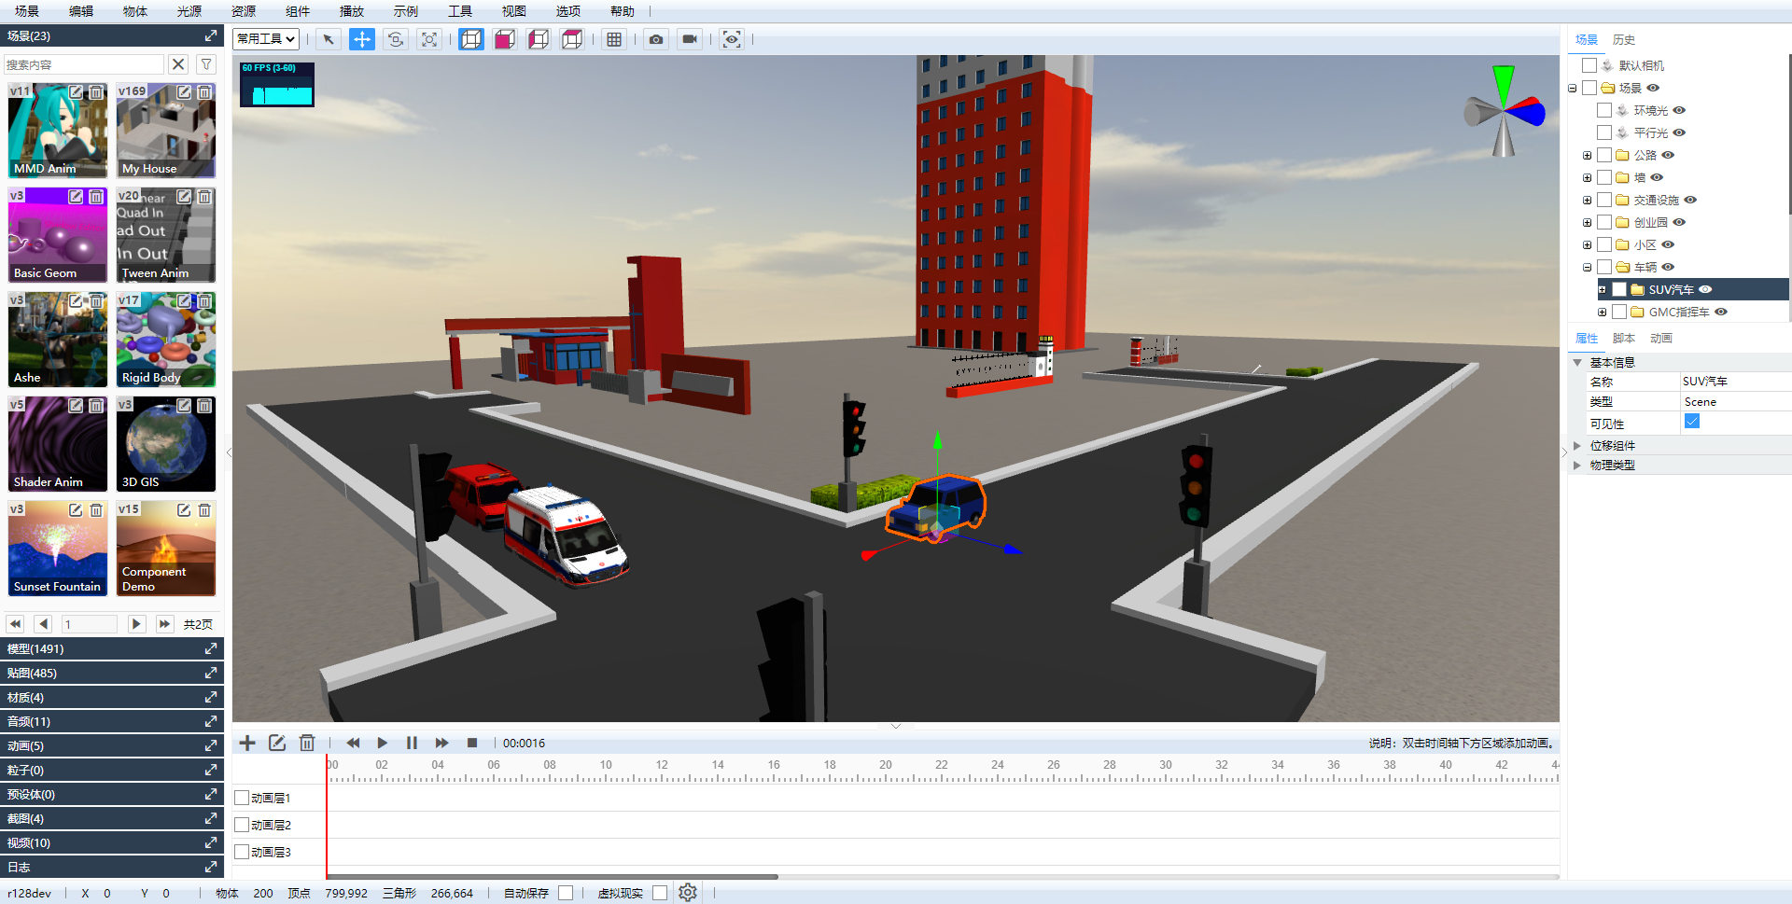Delete the MMD Anim scene thumbnail
The image size is (1792, 904).
96,92
